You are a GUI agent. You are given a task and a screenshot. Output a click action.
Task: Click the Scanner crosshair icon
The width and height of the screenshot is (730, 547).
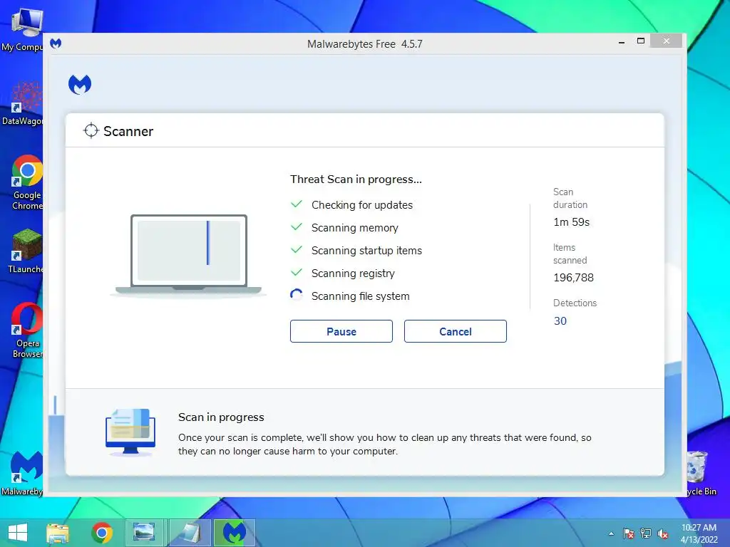91,131
